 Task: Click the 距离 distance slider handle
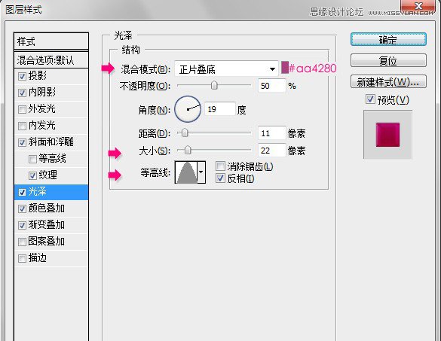click(185, 132)
